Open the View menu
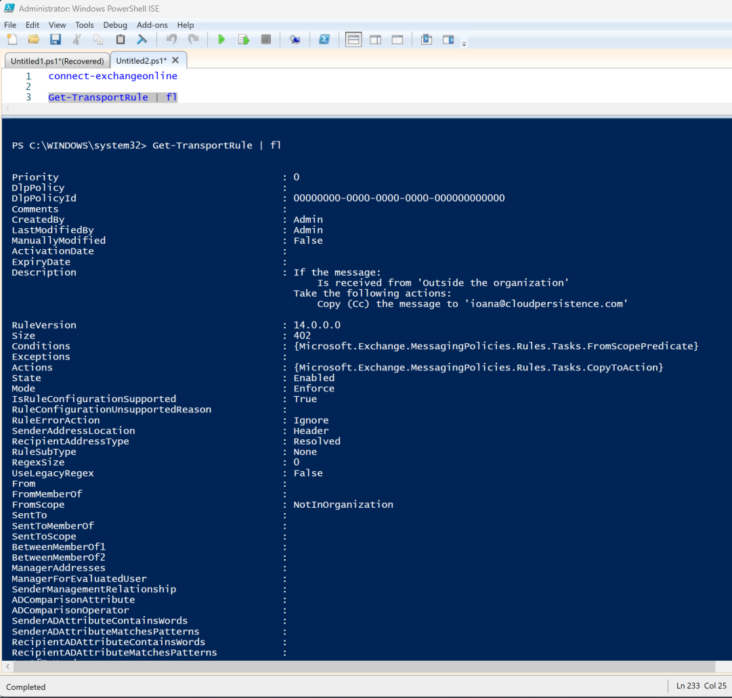732x698 pixels. (x=57, y=25)
